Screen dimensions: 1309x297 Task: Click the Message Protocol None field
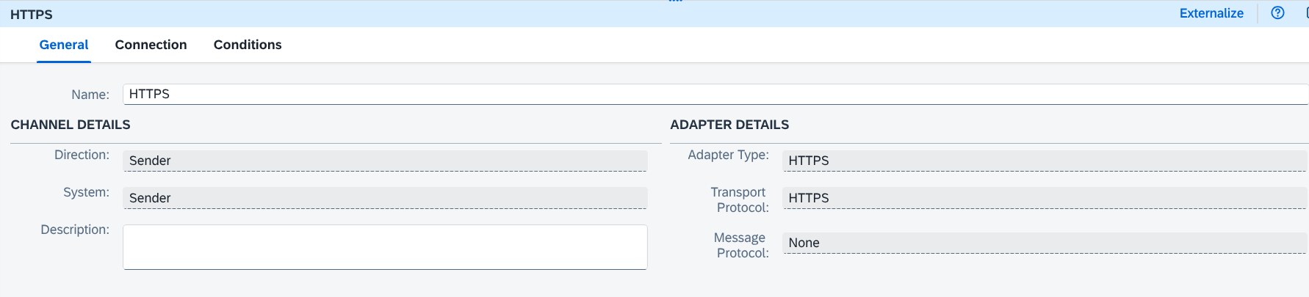(x=1045, y=243)
